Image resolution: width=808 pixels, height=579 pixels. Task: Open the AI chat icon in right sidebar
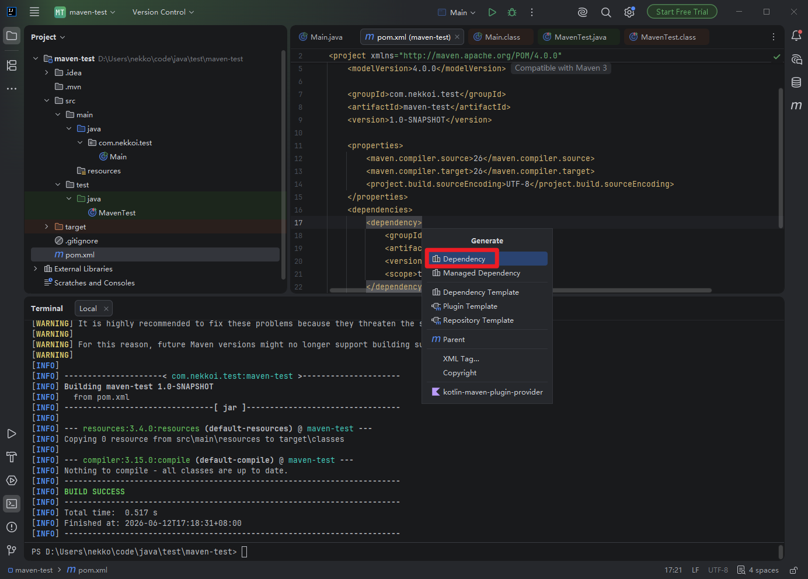coord(796,59)
